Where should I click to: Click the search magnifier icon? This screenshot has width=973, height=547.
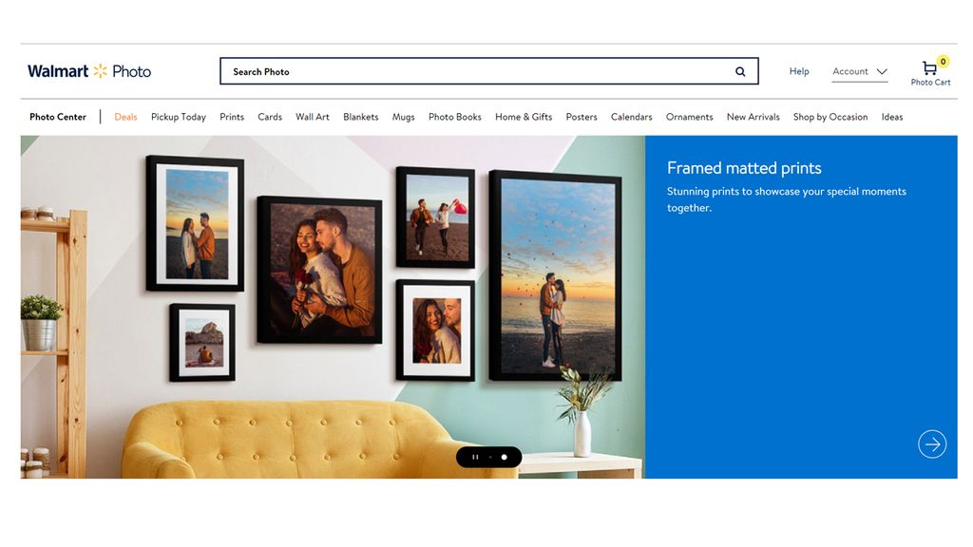click(739, 71)
